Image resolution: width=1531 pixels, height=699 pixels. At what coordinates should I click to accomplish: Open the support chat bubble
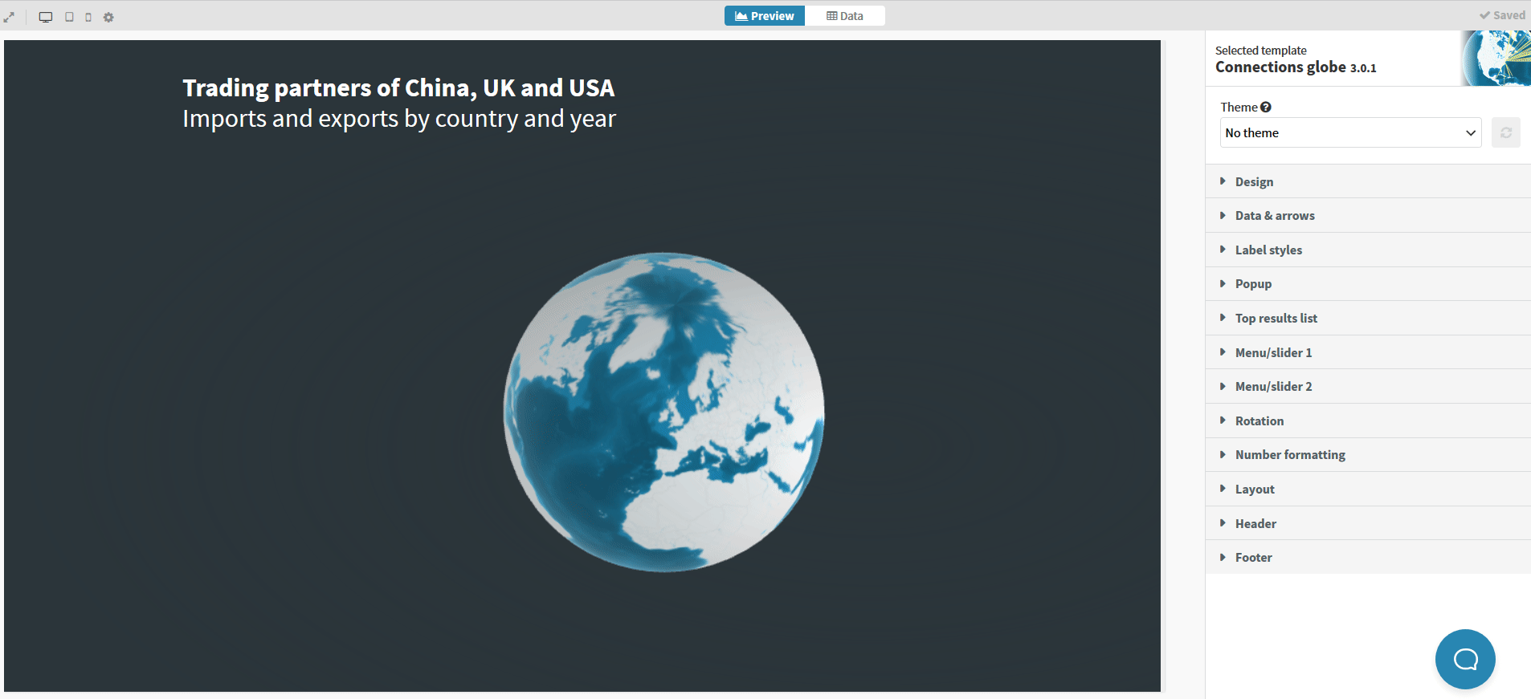[x=1464, y=659]
